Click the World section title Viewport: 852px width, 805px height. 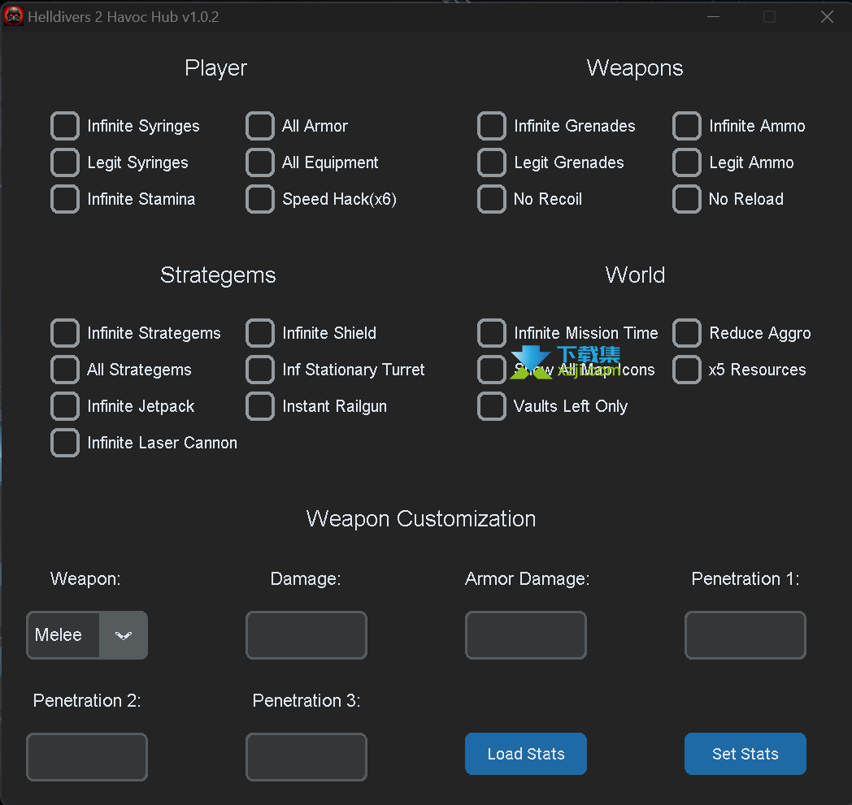[635, 275]
